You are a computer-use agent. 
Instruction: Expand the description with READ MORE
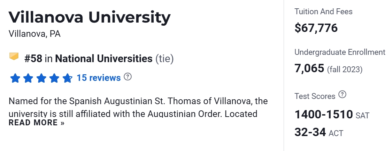click(x=37, y=123)
